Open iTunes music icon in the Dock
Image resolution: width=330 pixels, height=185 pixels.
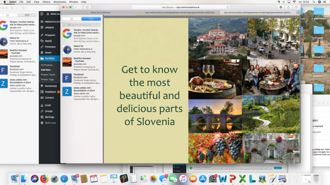click(183, 179)
